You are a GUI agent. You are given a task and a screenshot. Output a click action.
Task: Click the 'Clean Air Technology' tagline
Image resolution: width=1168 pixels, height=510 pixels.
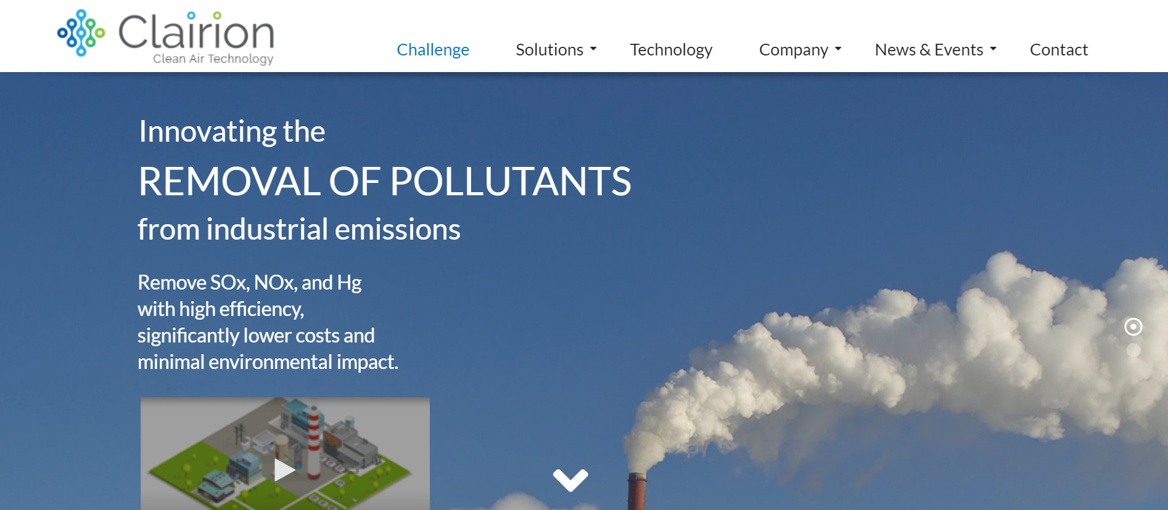click(213, 59)
